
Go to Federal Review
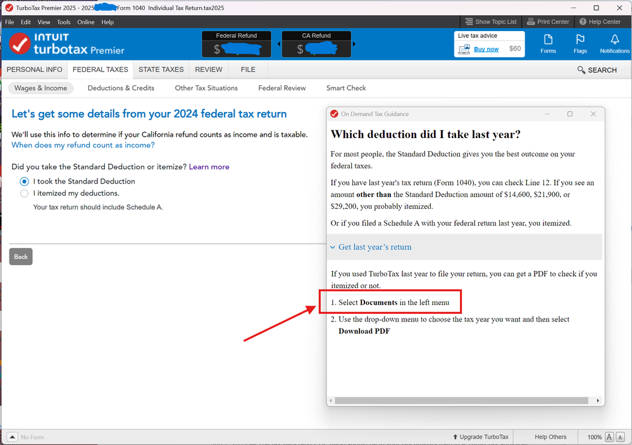282,88
